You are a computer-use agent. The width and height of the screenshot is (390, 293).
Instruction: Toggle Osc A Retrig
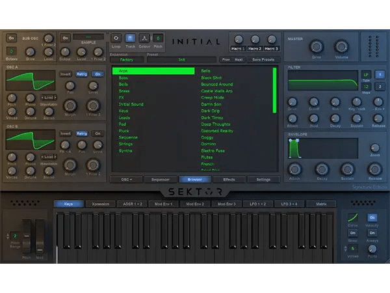tap(82, 74)
